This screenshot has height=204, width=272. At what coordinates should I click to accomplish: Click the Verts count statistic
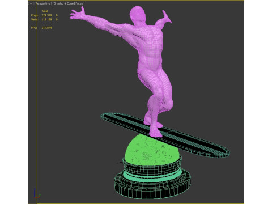click(46, 19)
